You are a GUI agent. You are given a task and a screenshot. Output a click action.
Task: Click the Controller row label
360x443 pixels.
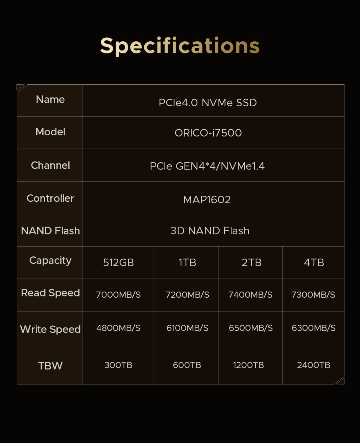pos(50,198)
